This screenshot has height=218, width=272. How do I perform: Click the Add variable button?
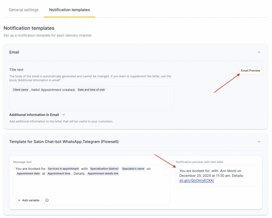(x=28, y=200)
